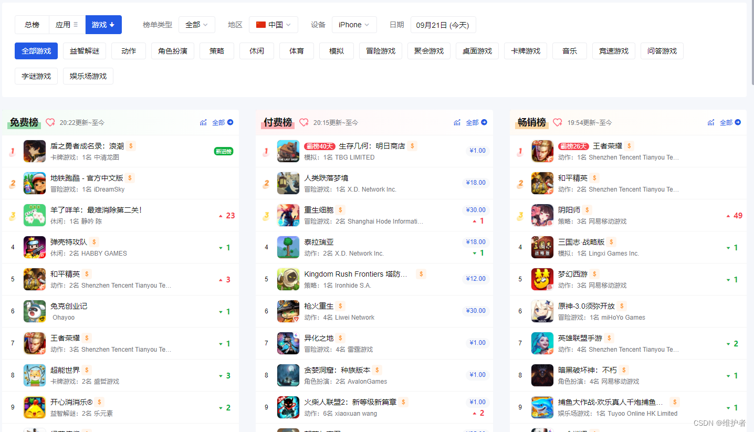Open 重生细胞 app icon
This screenshot has width=754, height=432.
(x=288, y=215)
